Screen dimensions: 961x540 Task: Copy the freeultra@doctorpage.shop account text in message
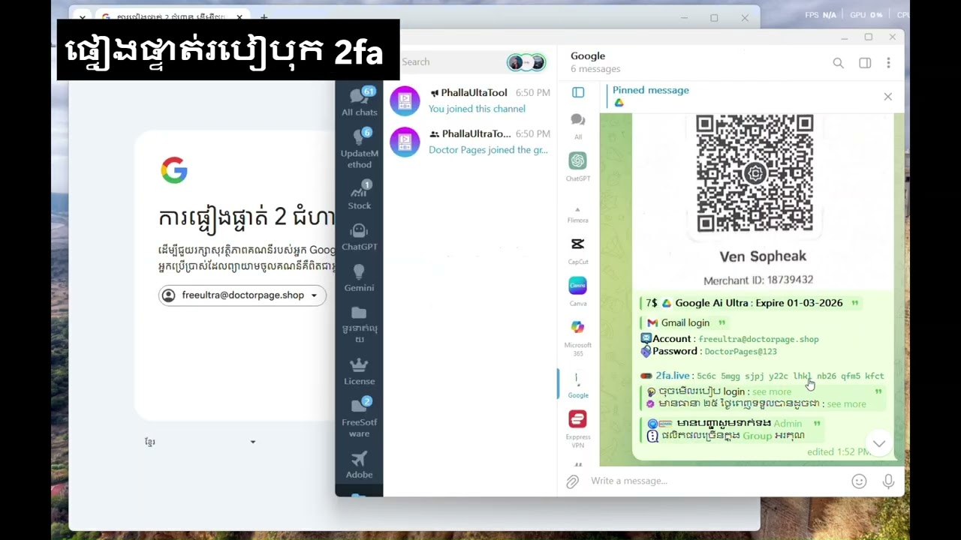tap(759, 339)
